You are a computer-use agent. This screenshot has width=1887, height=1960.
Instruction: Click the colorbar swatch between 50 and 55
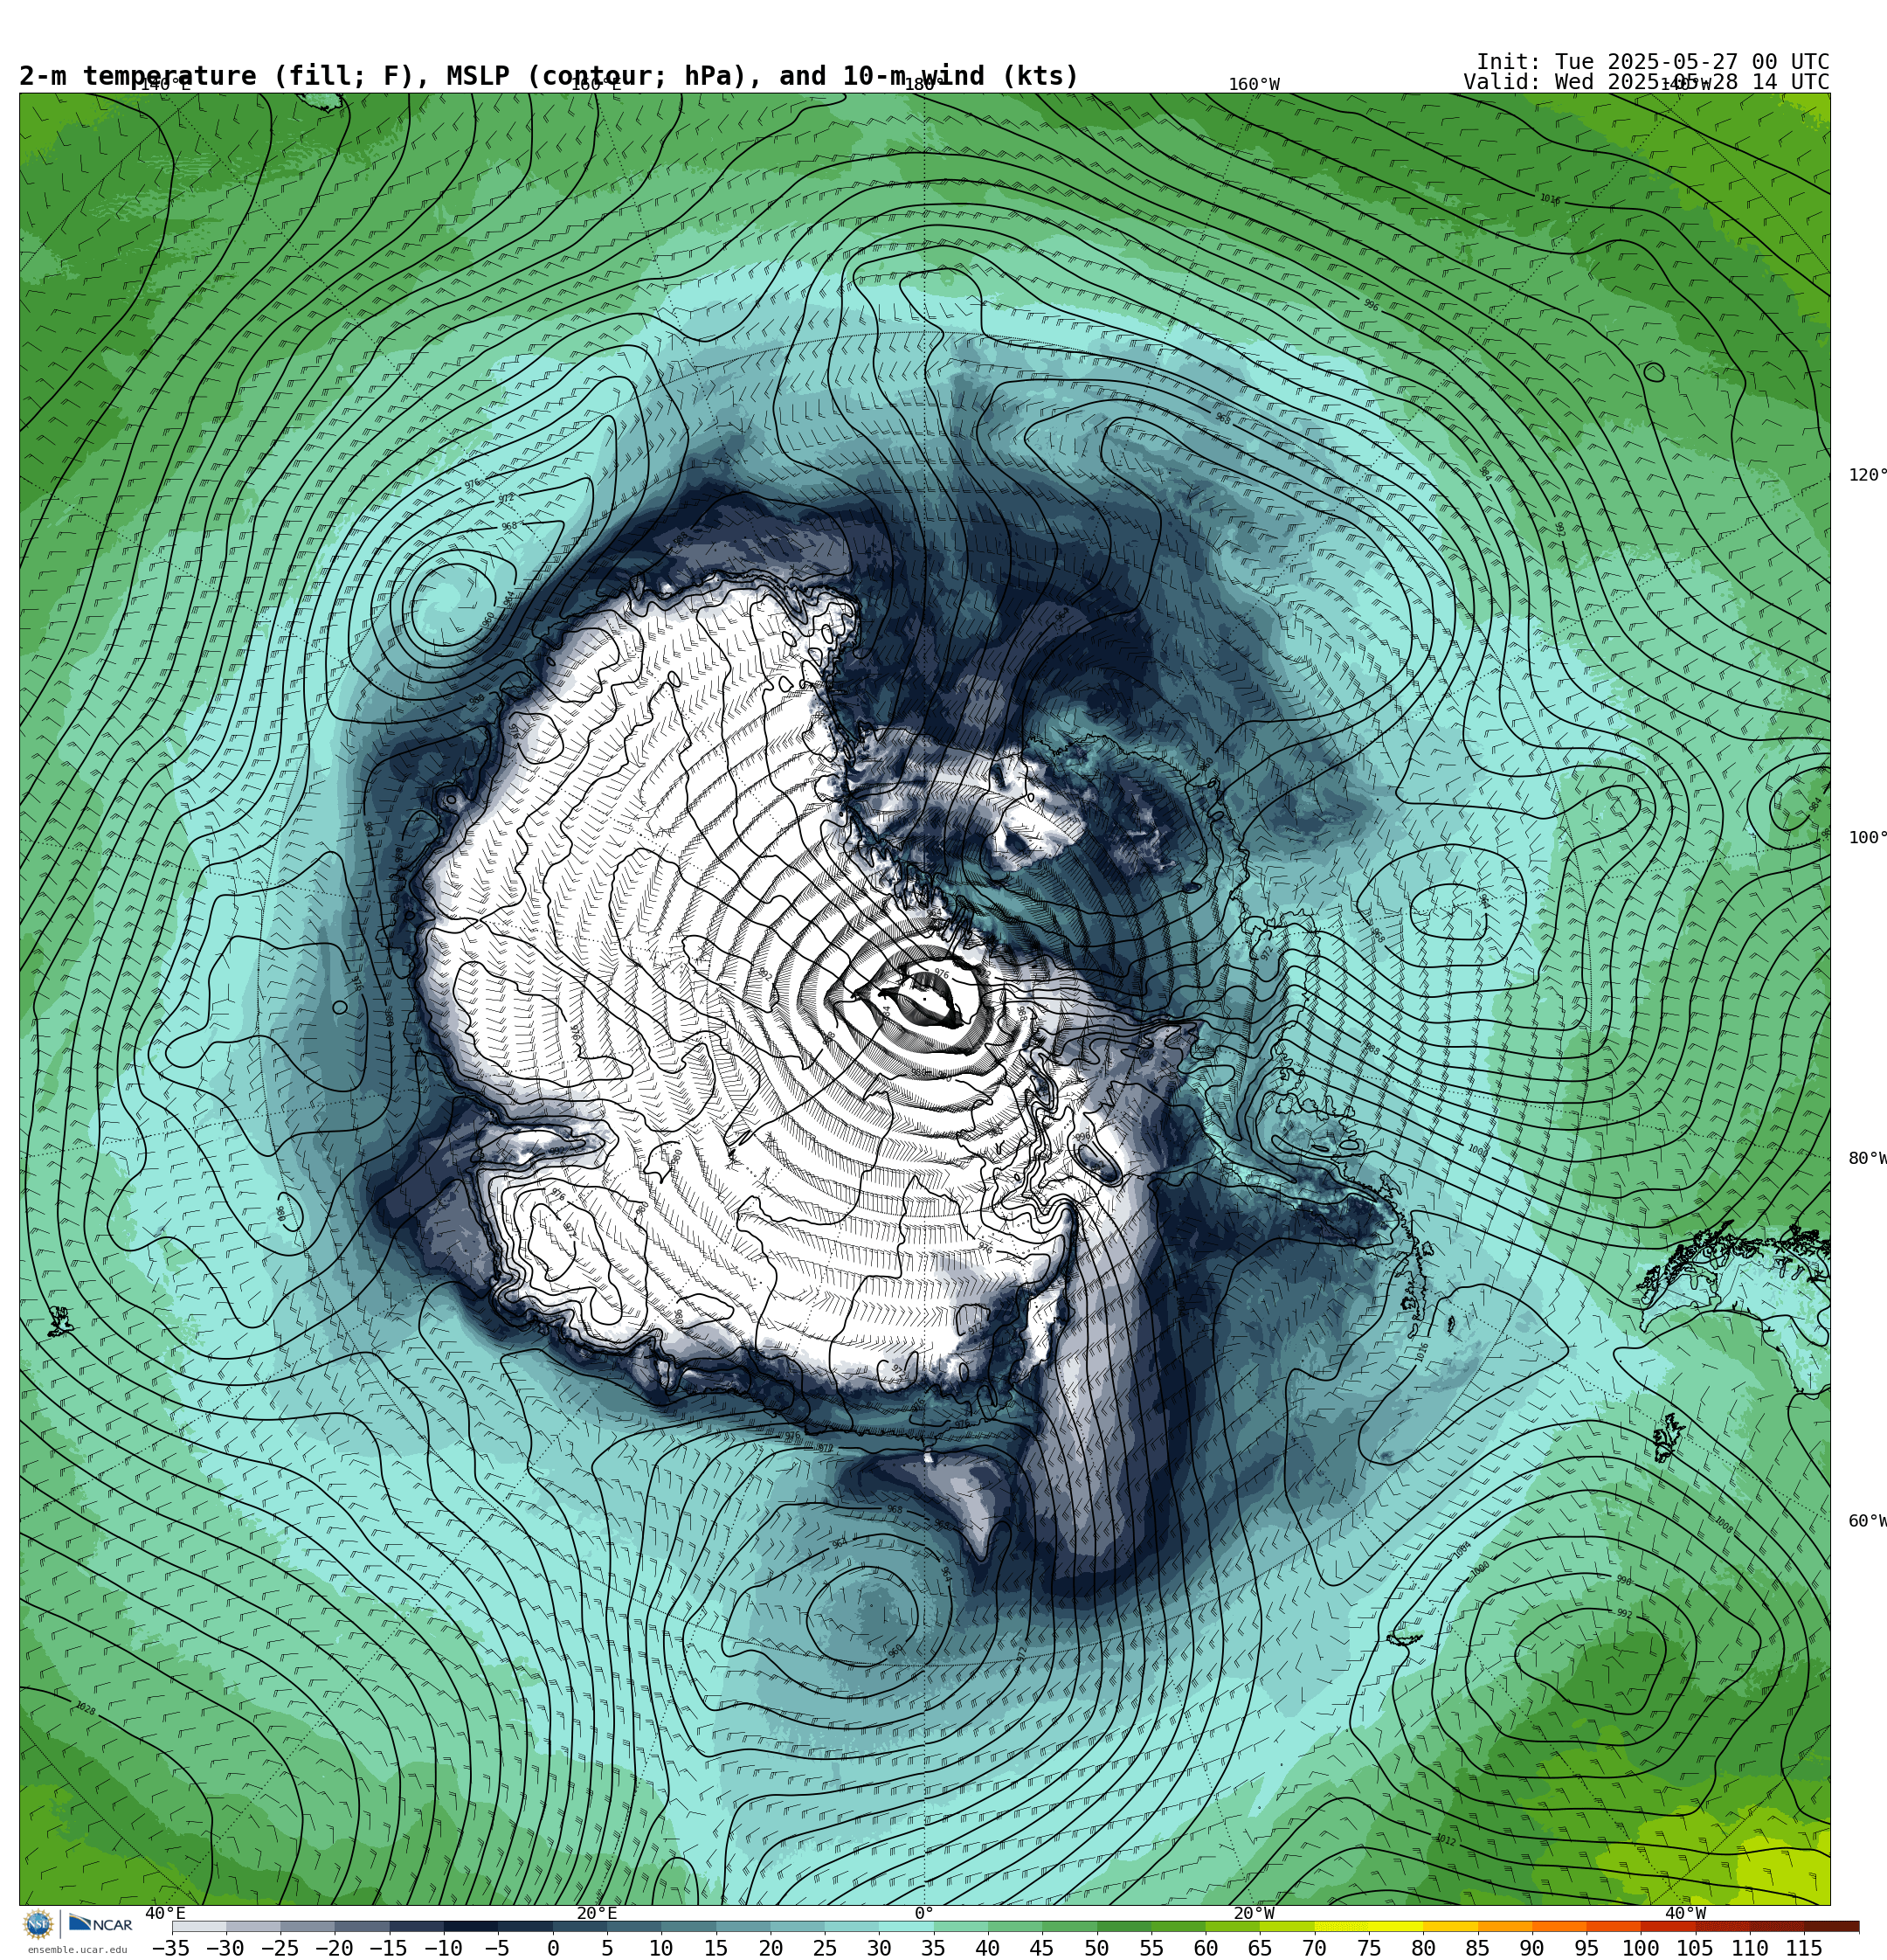1124,1926
